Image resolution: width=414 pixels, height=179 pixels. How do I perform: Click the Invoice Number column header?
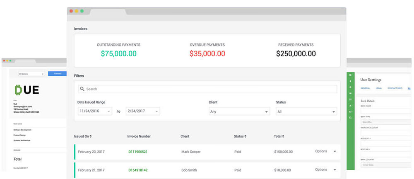tap(139, 136)
